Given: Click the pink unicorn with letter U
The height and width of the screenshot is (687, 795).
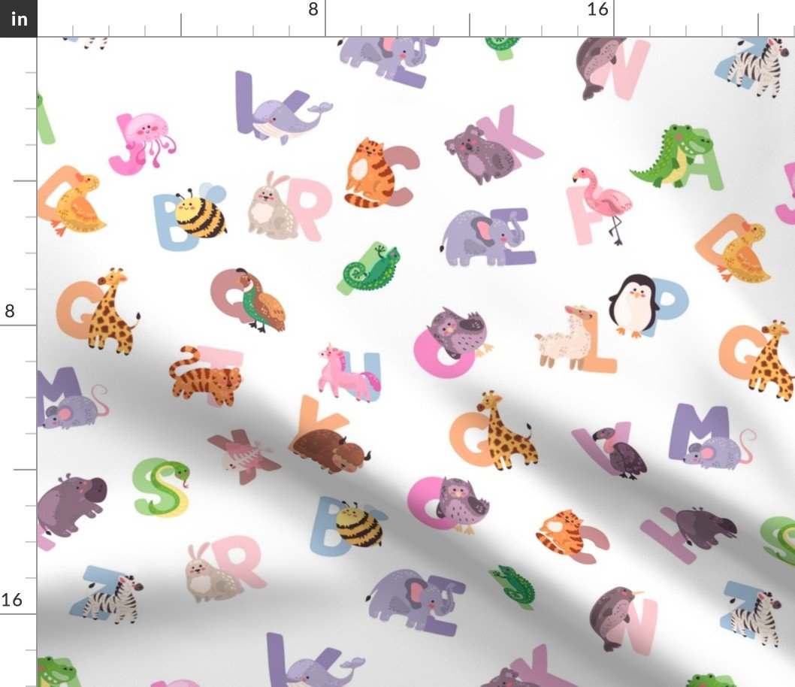Looking at the screenshot, I should [348, 372].
